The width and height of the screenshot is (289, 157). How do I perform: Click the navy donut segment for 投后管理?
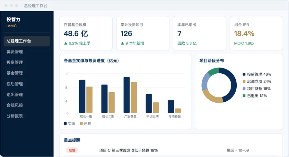pos(234,84)
